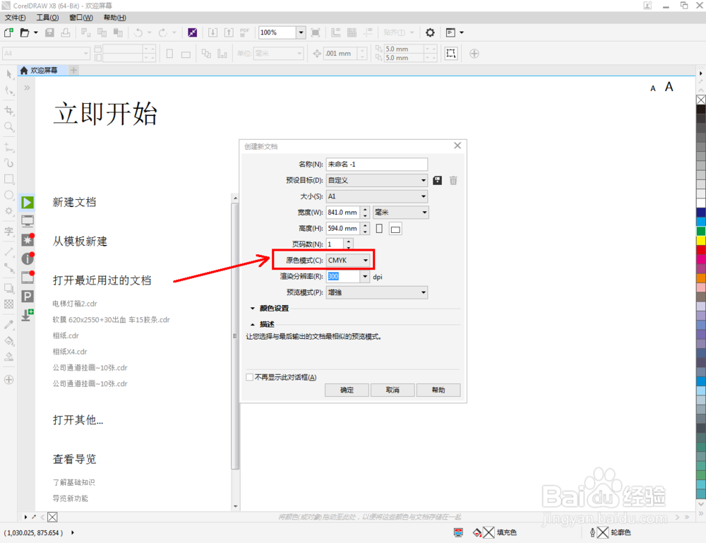Click the download Get More icon
706x543 pixels.
click(28, 315)
